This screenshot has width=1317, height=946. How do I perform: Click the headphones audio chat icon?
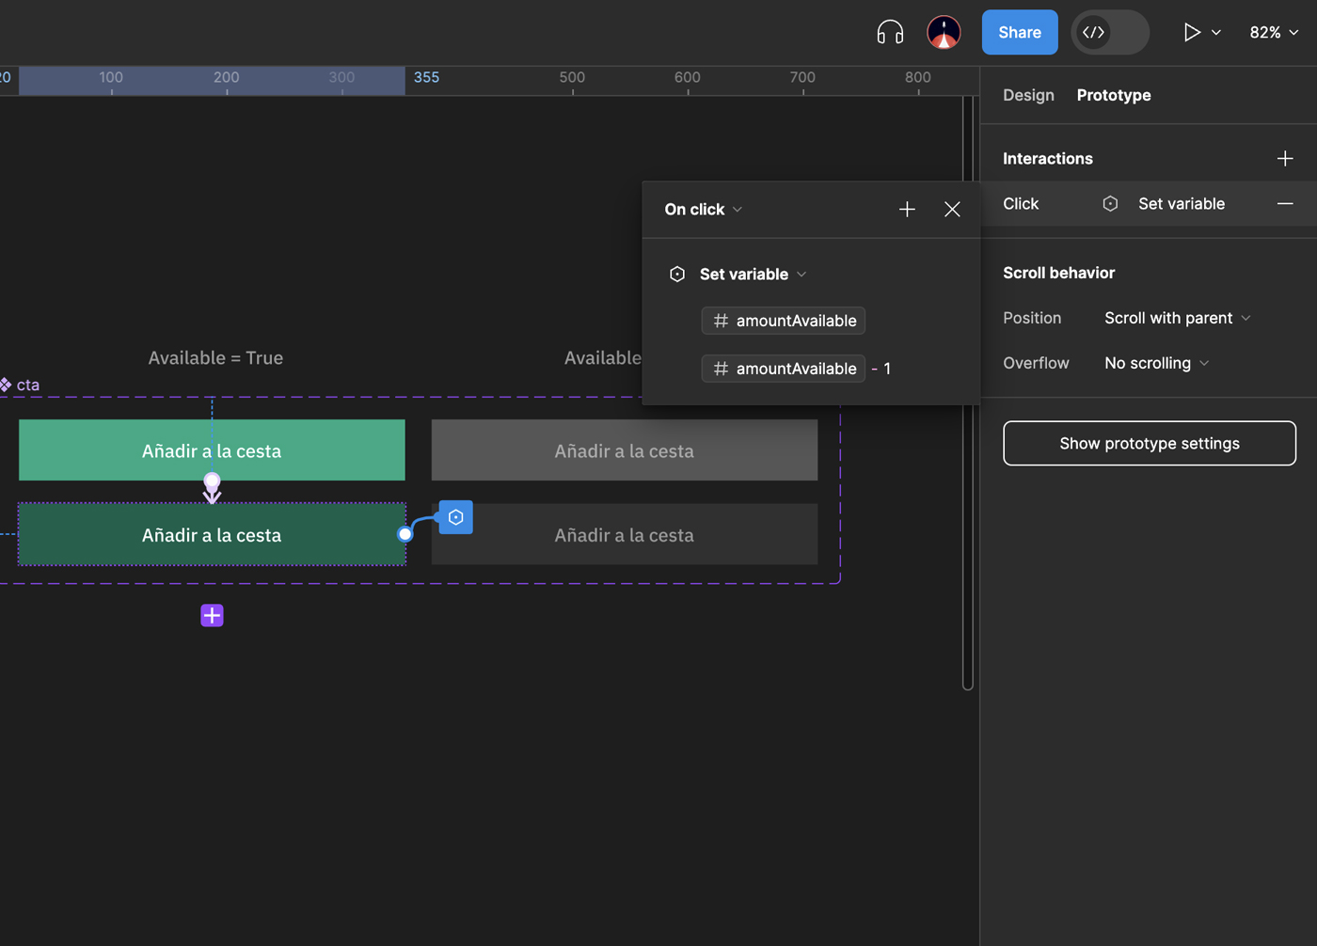click(889, 32)
